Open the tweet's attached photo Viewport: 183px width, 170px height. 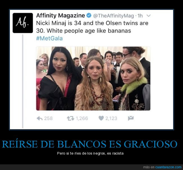93,78
